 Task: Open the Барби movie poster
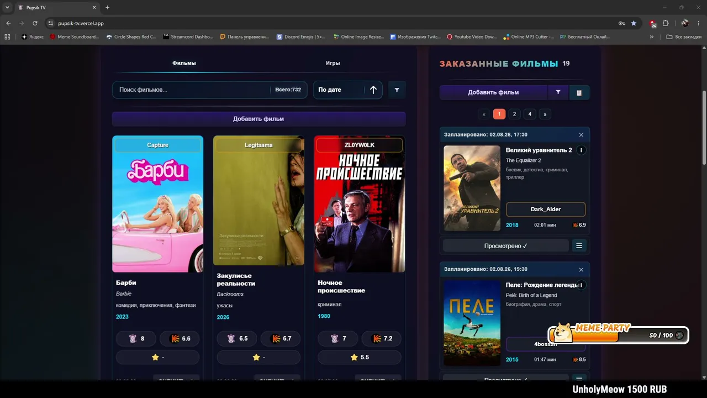tap(158, 204)
